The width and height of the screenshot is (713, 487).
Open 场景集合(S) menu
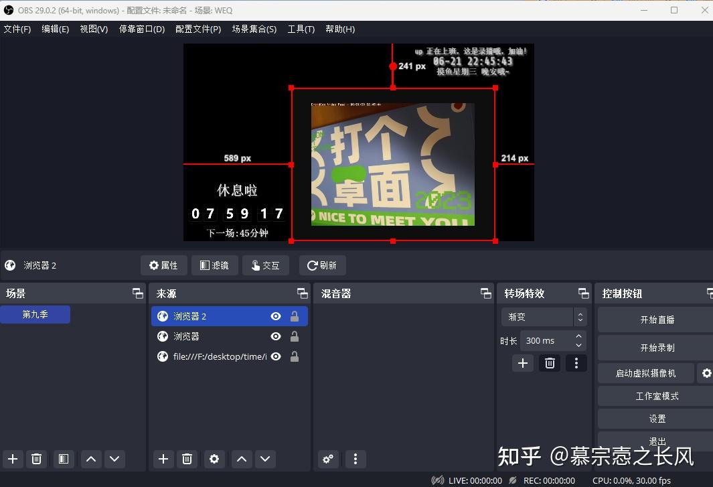(254, 29)
